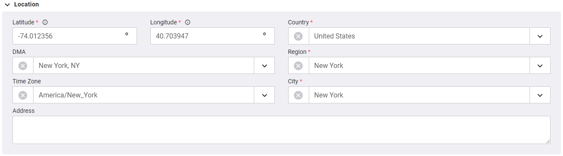Collapse the Location section chevron
The image size is (563, 156).
pos(7,5)
